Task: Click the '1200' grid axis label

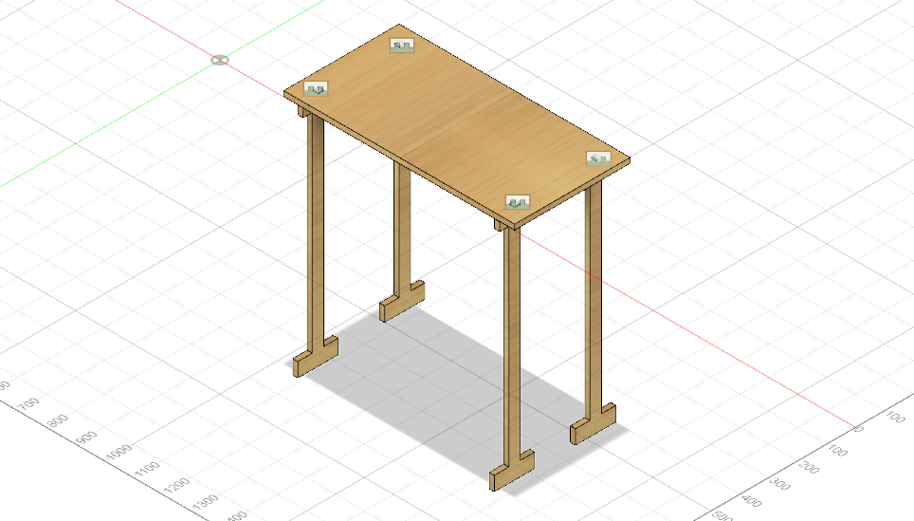Action: tap(176, 485)
